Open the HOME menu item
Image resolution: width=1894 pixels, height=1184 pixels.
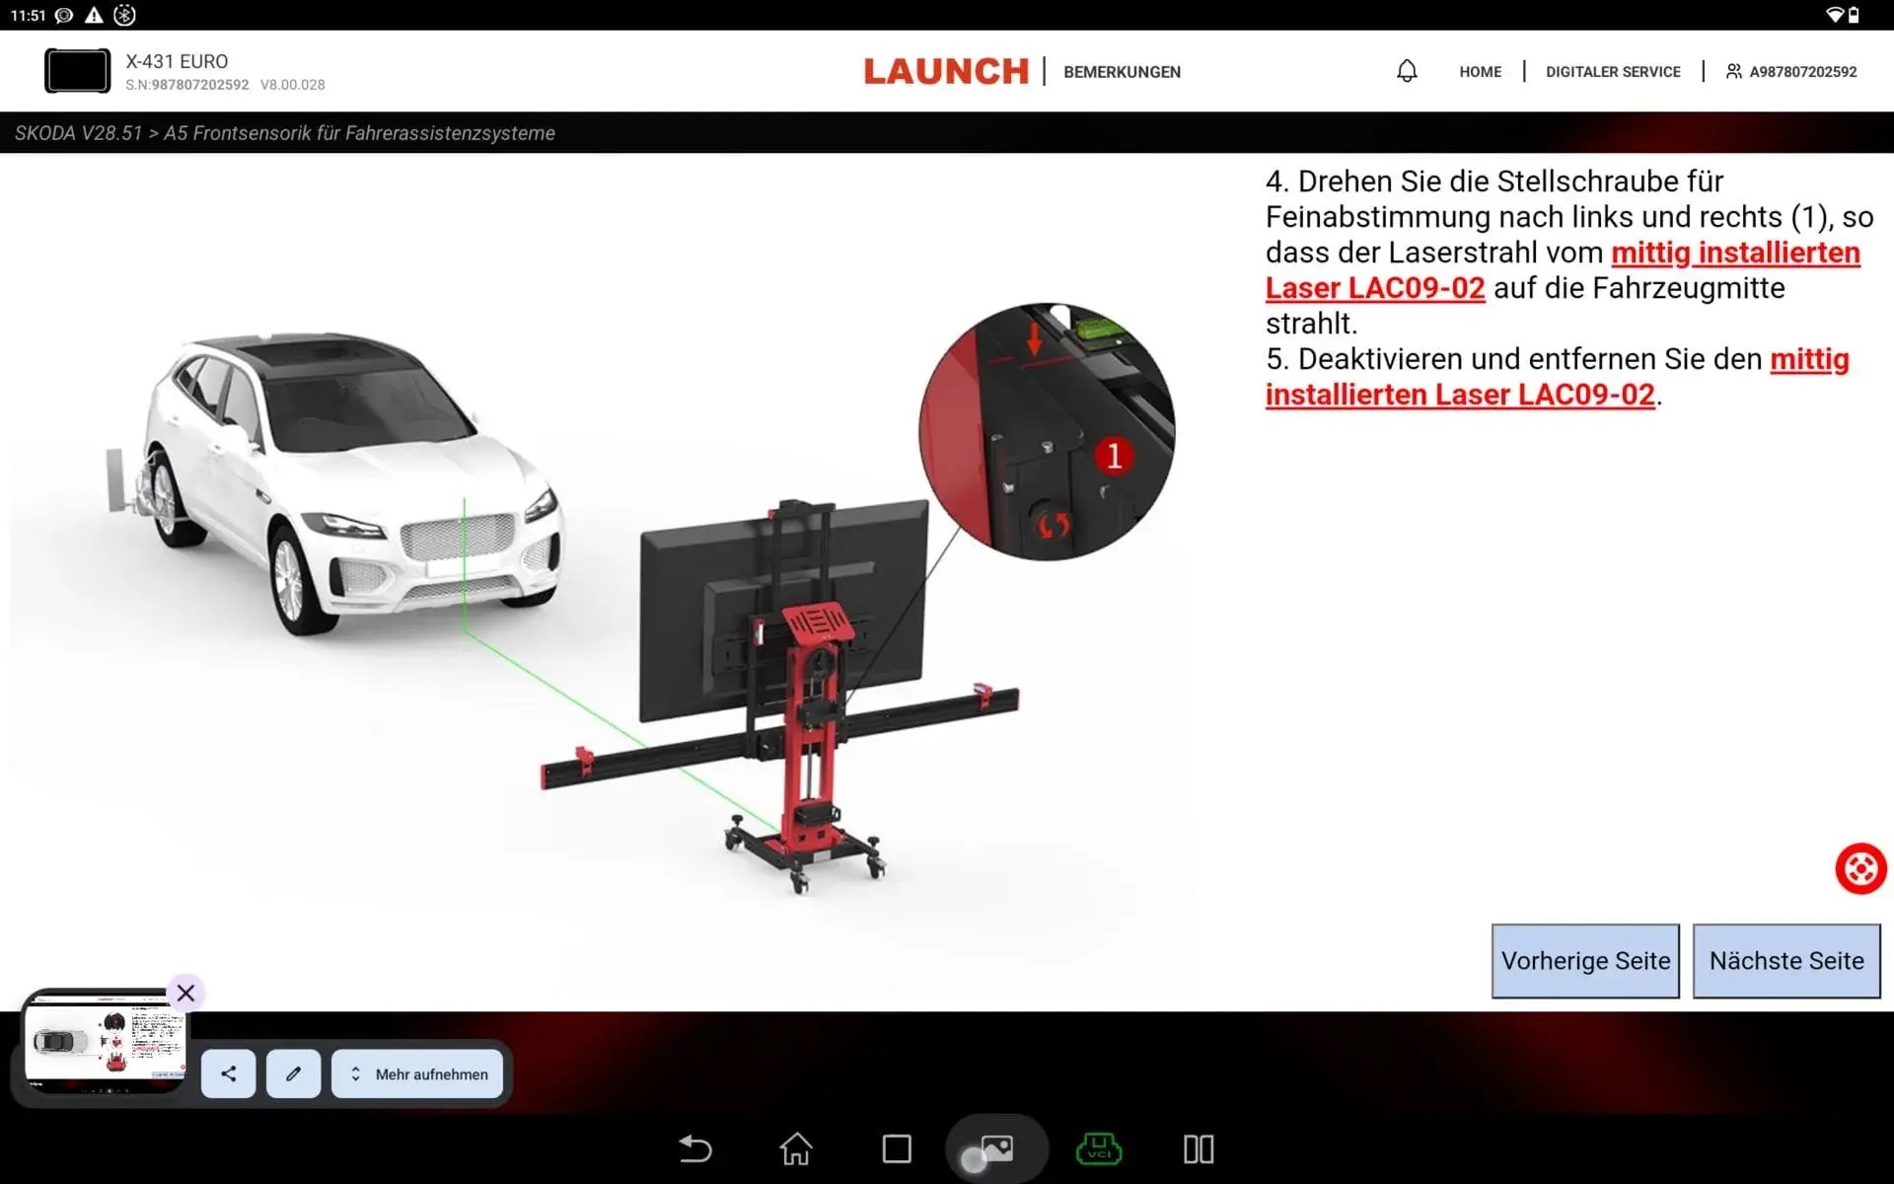[x=1480, y=71]
